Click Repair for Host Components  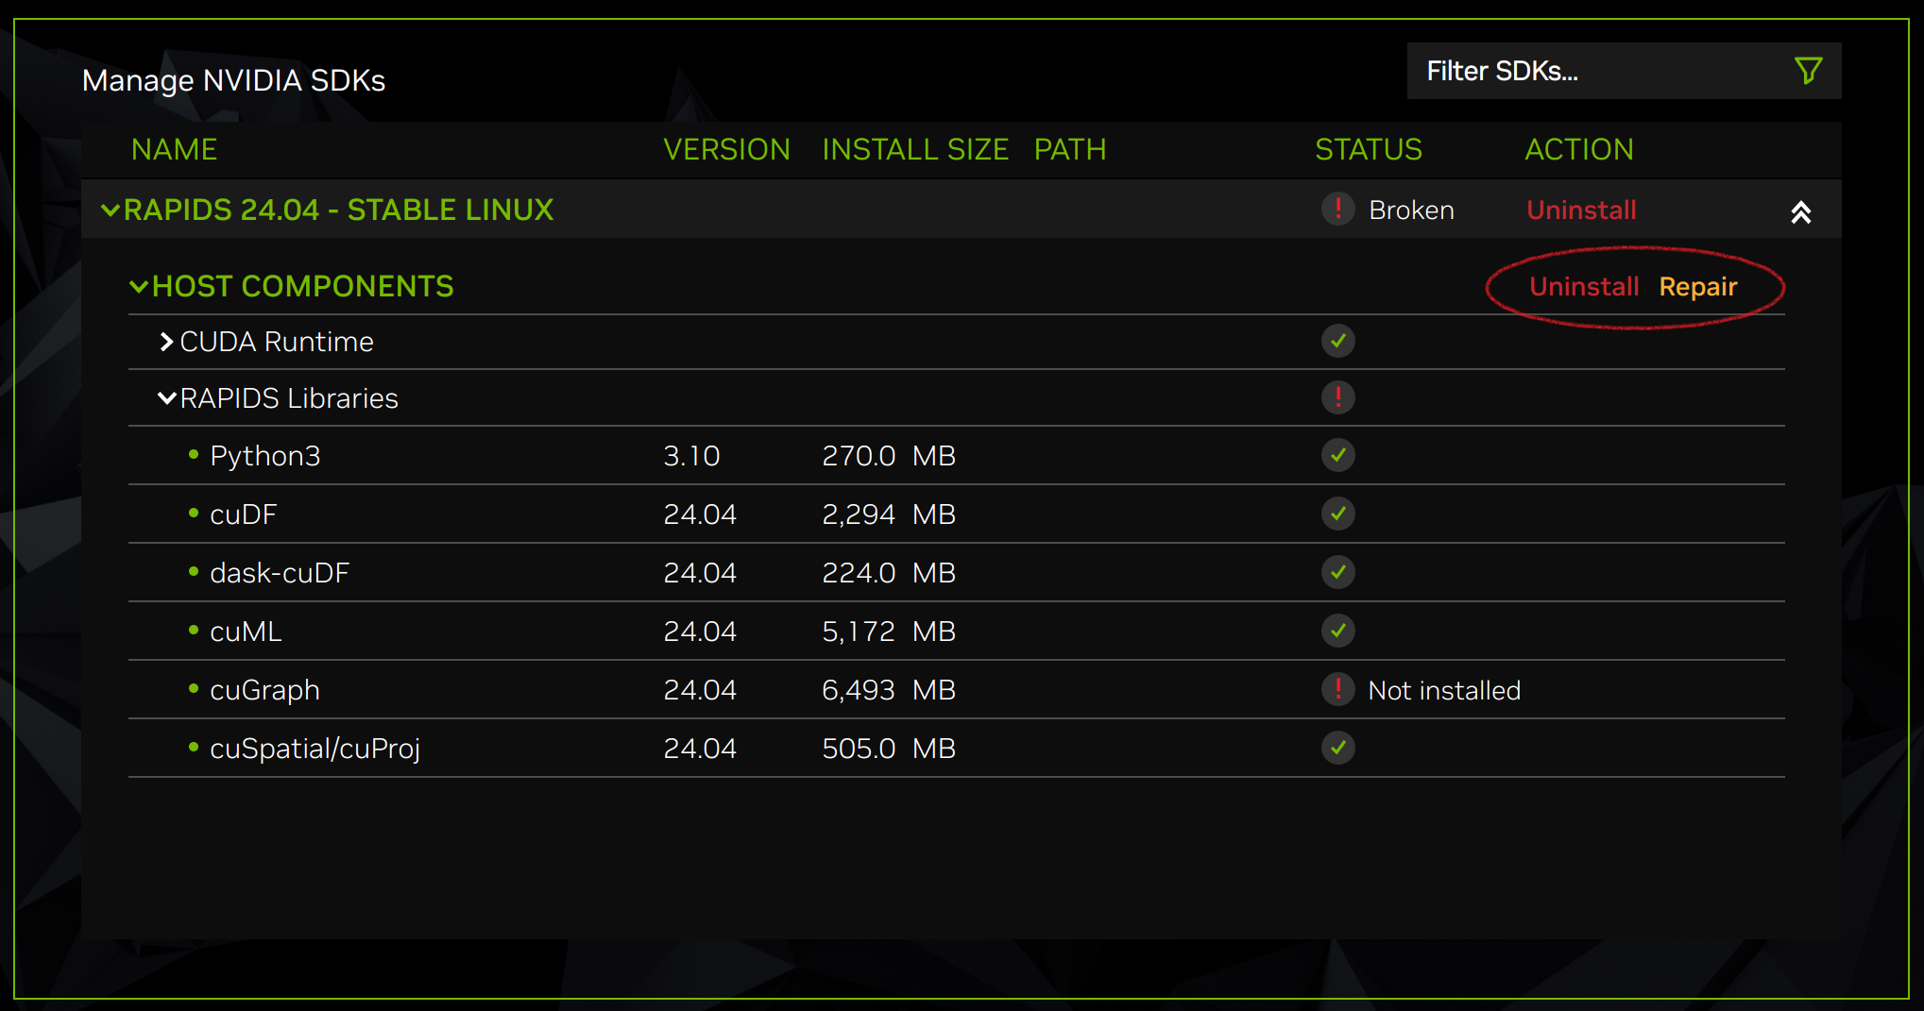point(1697,286)
